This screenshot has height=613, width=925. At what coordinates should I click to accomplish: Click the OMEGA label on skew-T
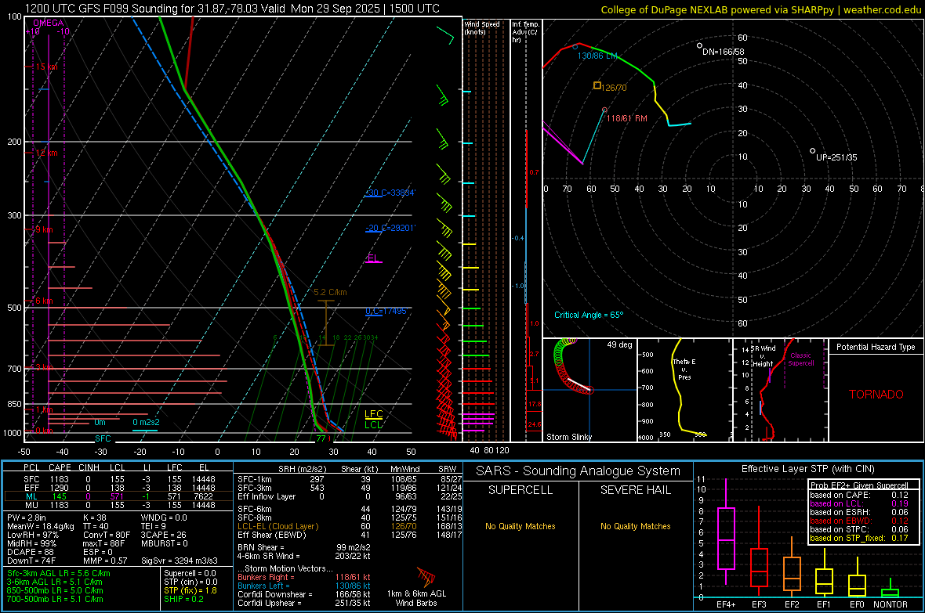(x=49, y=23)
